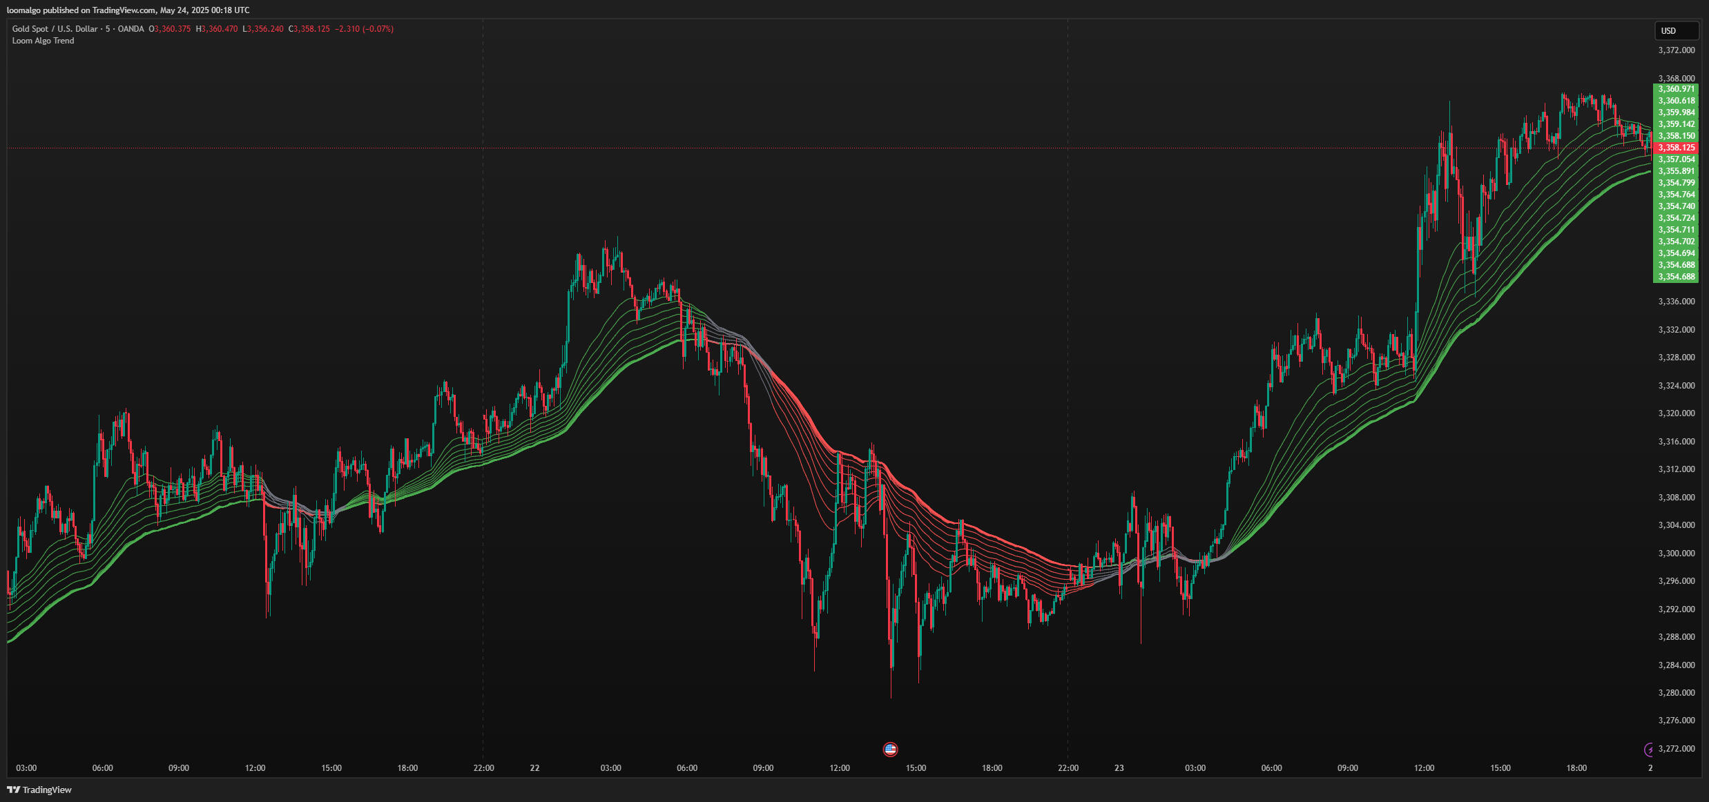Click the red 3,358.125 current price label

1676,148
